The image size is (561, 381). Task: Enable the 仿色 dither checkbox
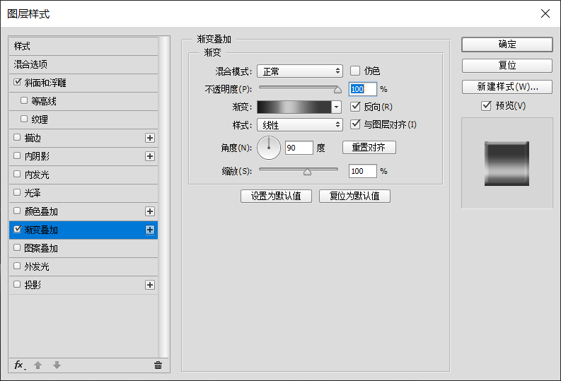pyautogui.click(x=355, y=71)
